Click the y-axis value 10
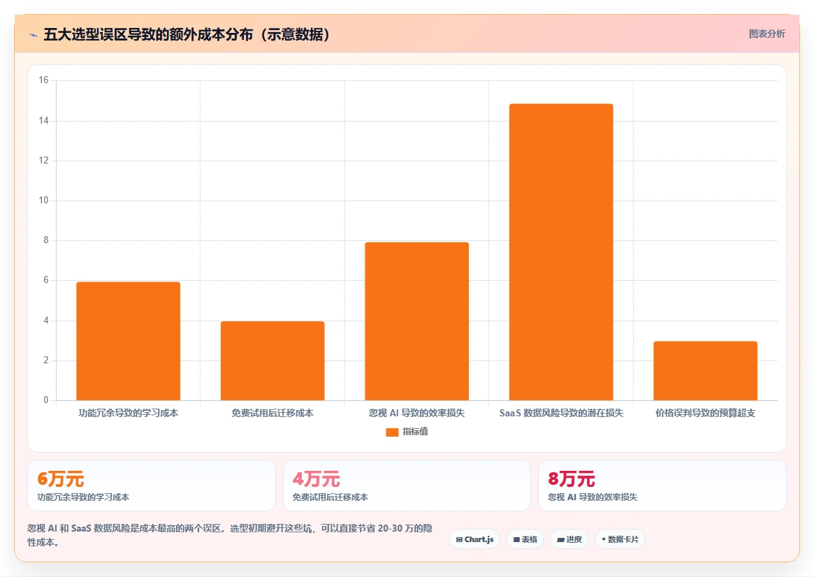Image resolution: width=814 pixels, height=577 pixels. click(43, 200)
